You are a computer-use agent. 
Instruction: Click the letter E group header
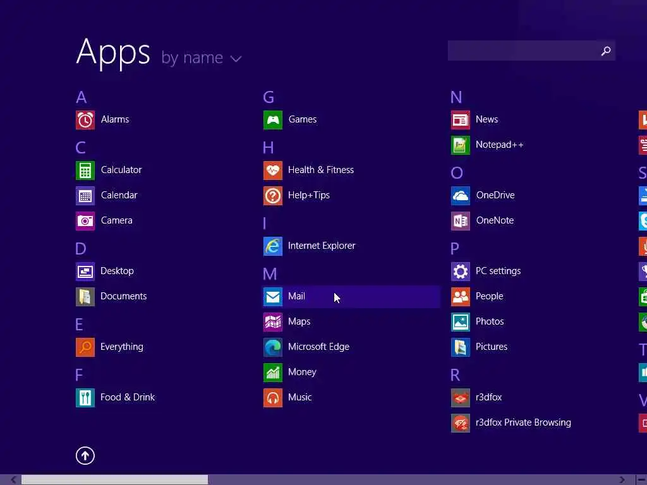[x=79, y=325]
